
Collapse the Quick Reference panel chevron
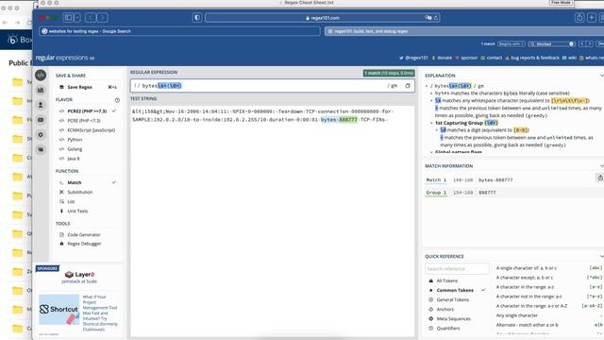(601, 256)
